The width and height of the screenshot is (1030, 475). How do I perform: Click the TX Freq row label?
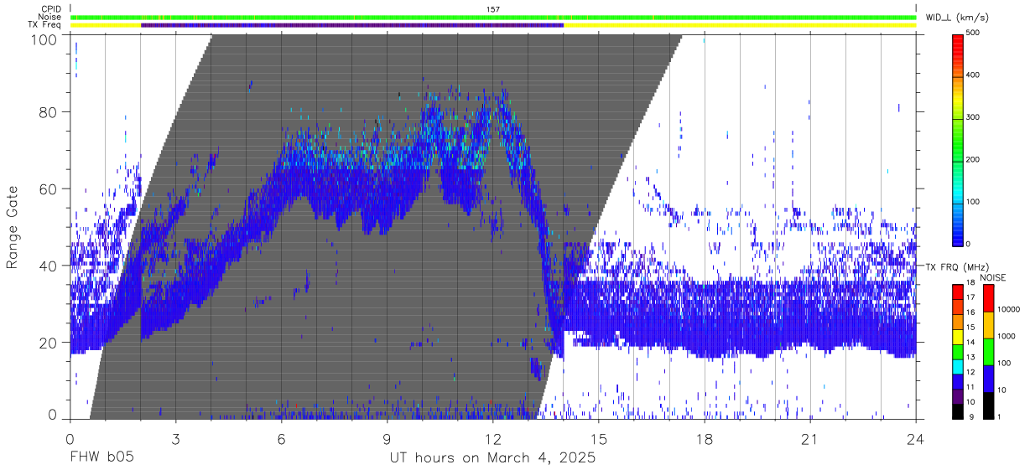[46, 25]
